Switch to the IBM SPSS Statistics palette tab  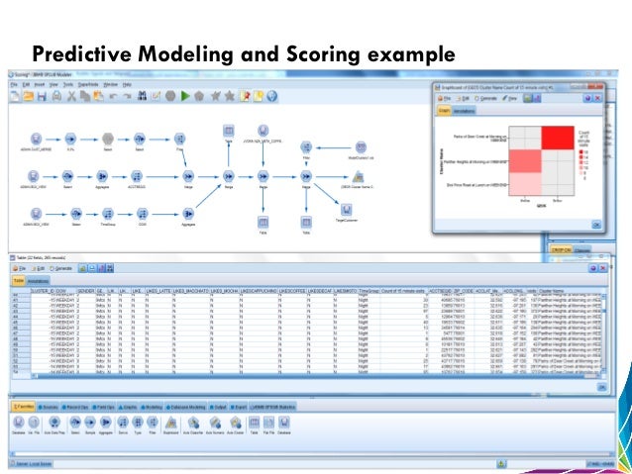[x=272, y=407]
